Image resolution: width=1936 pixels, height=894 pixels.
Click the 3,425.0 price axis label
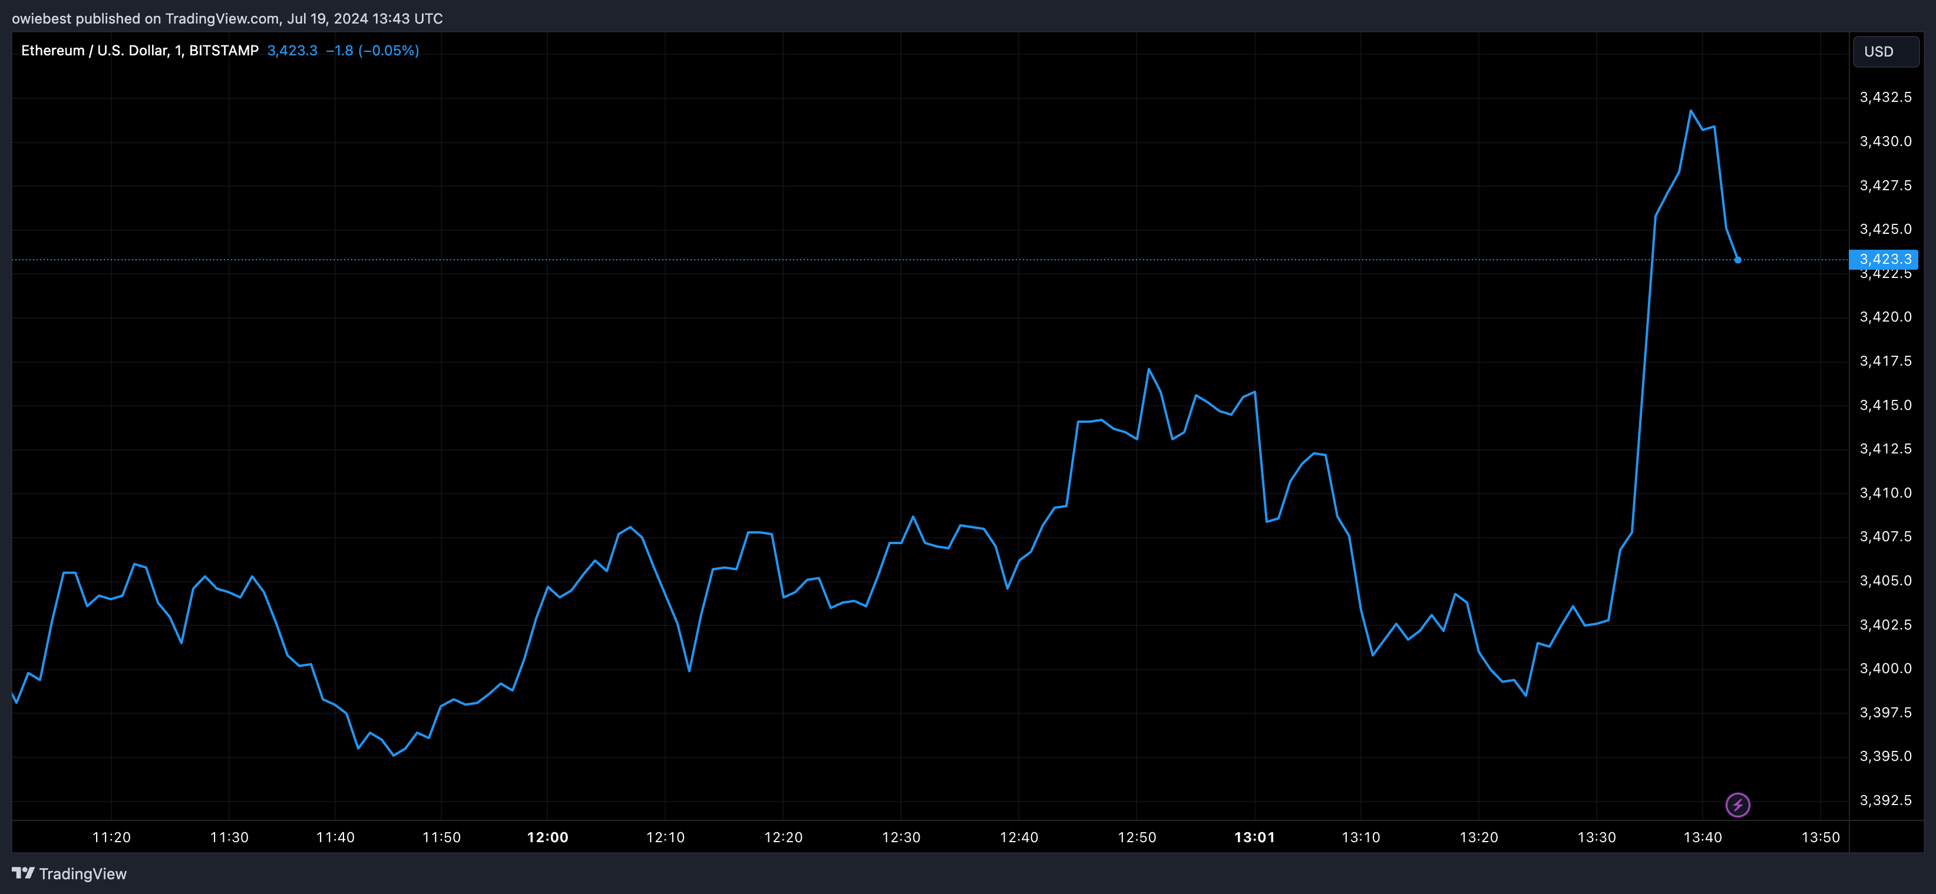1885,229
